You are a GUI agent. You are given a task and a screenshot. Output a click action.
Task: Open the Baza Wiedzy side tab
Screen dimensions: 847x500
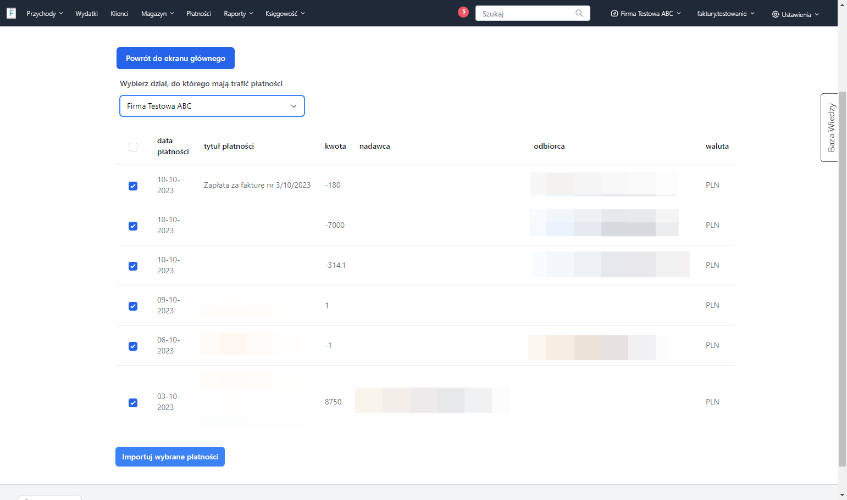point(829,127)
